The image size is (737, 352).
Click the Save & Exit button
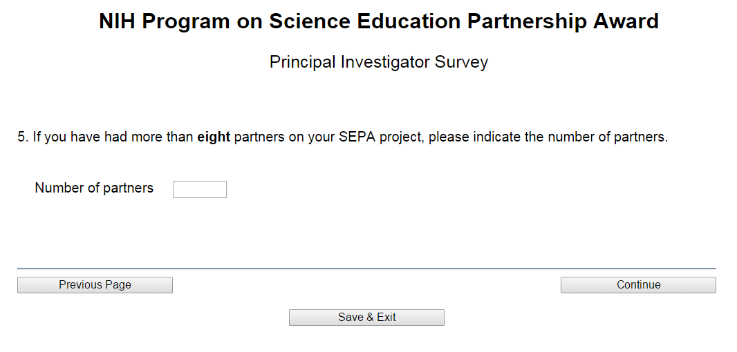point(366,317)
